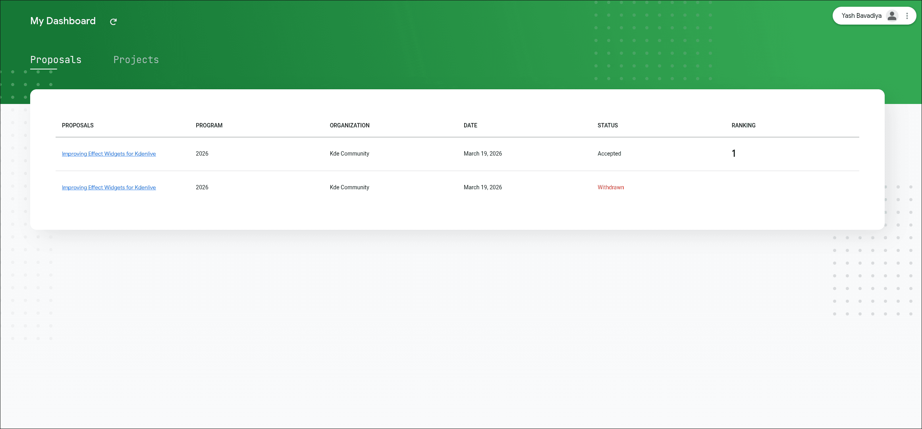Screen dimensions: 922x429
Task: Refresh the dashboard with the reload icon
Action: 113,21
